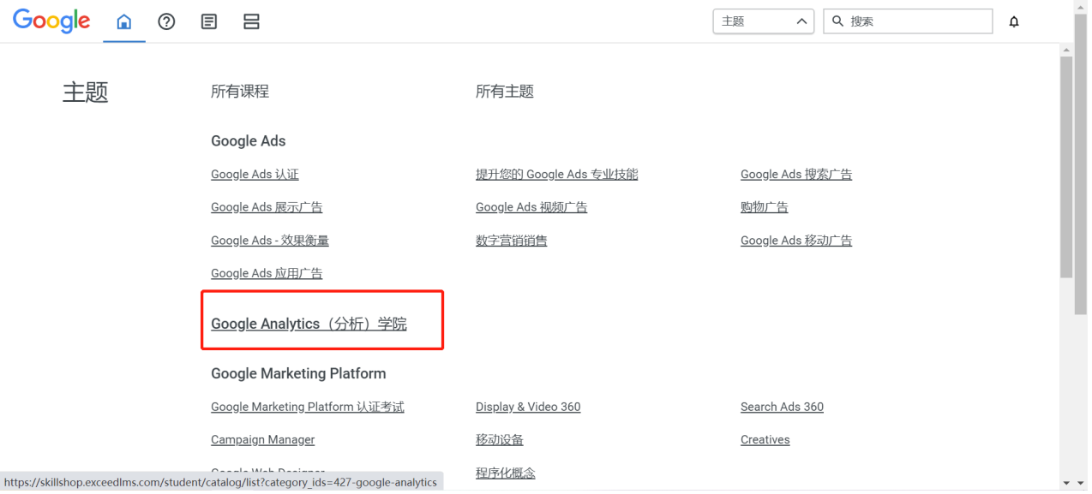Screen dimensions: 1092x494
Task: Open the stacked panels catalog icon
Action: 251,21
